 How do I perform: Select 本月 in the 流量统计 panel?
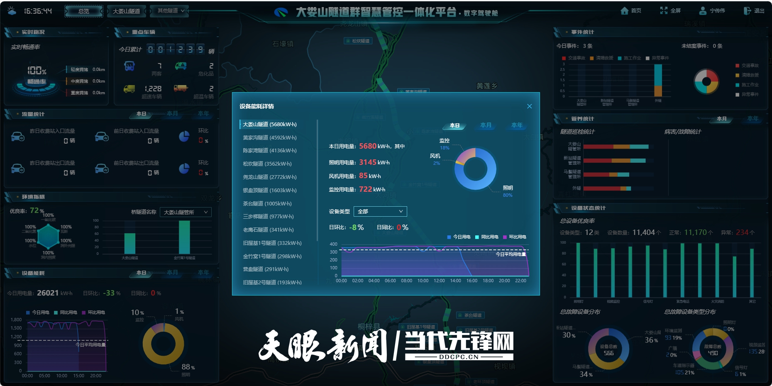[172, 114]
